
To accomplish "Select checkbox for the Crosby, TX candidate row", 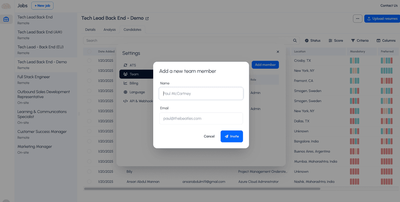I will click(89, 61).
